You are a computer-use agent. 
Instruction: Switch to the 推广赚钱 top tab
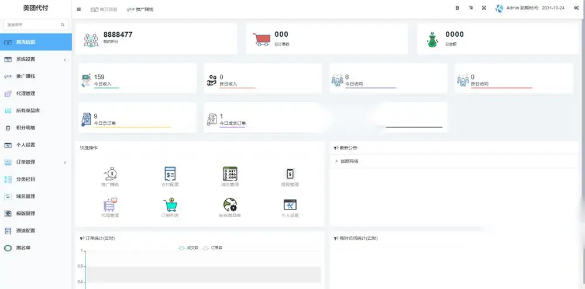(140, 9)
